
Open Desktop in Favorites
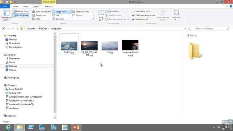[13, 40]
